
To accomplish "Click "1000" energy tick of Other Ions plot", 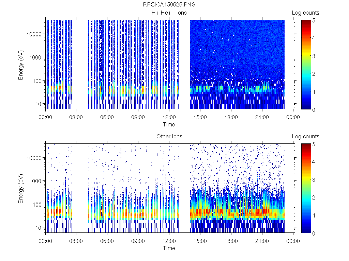I will (35, 181).
